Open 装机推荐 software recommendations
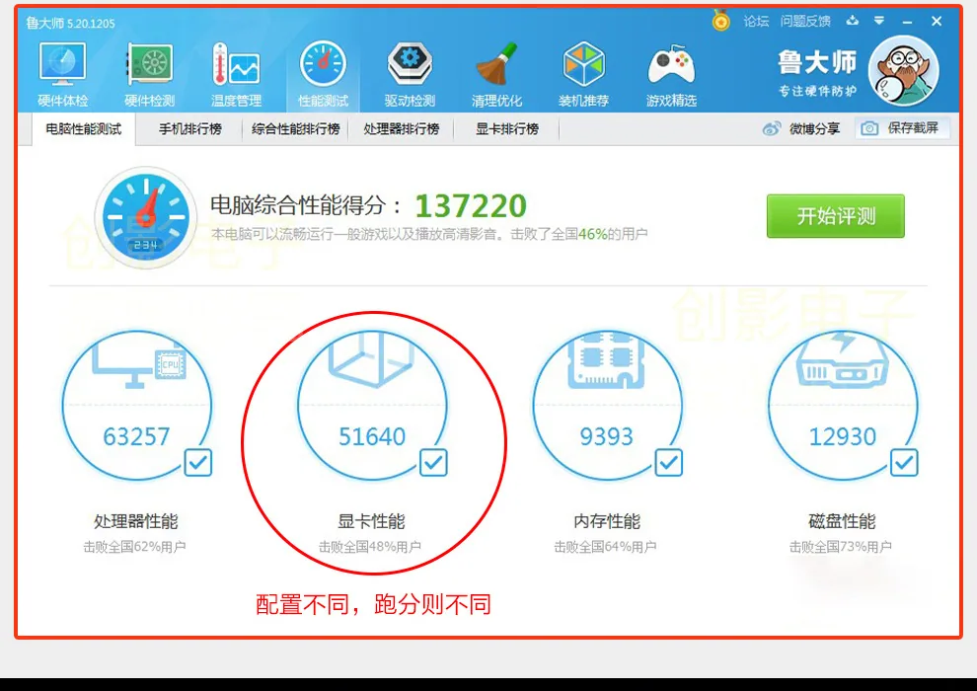 (x=583, y=75)
